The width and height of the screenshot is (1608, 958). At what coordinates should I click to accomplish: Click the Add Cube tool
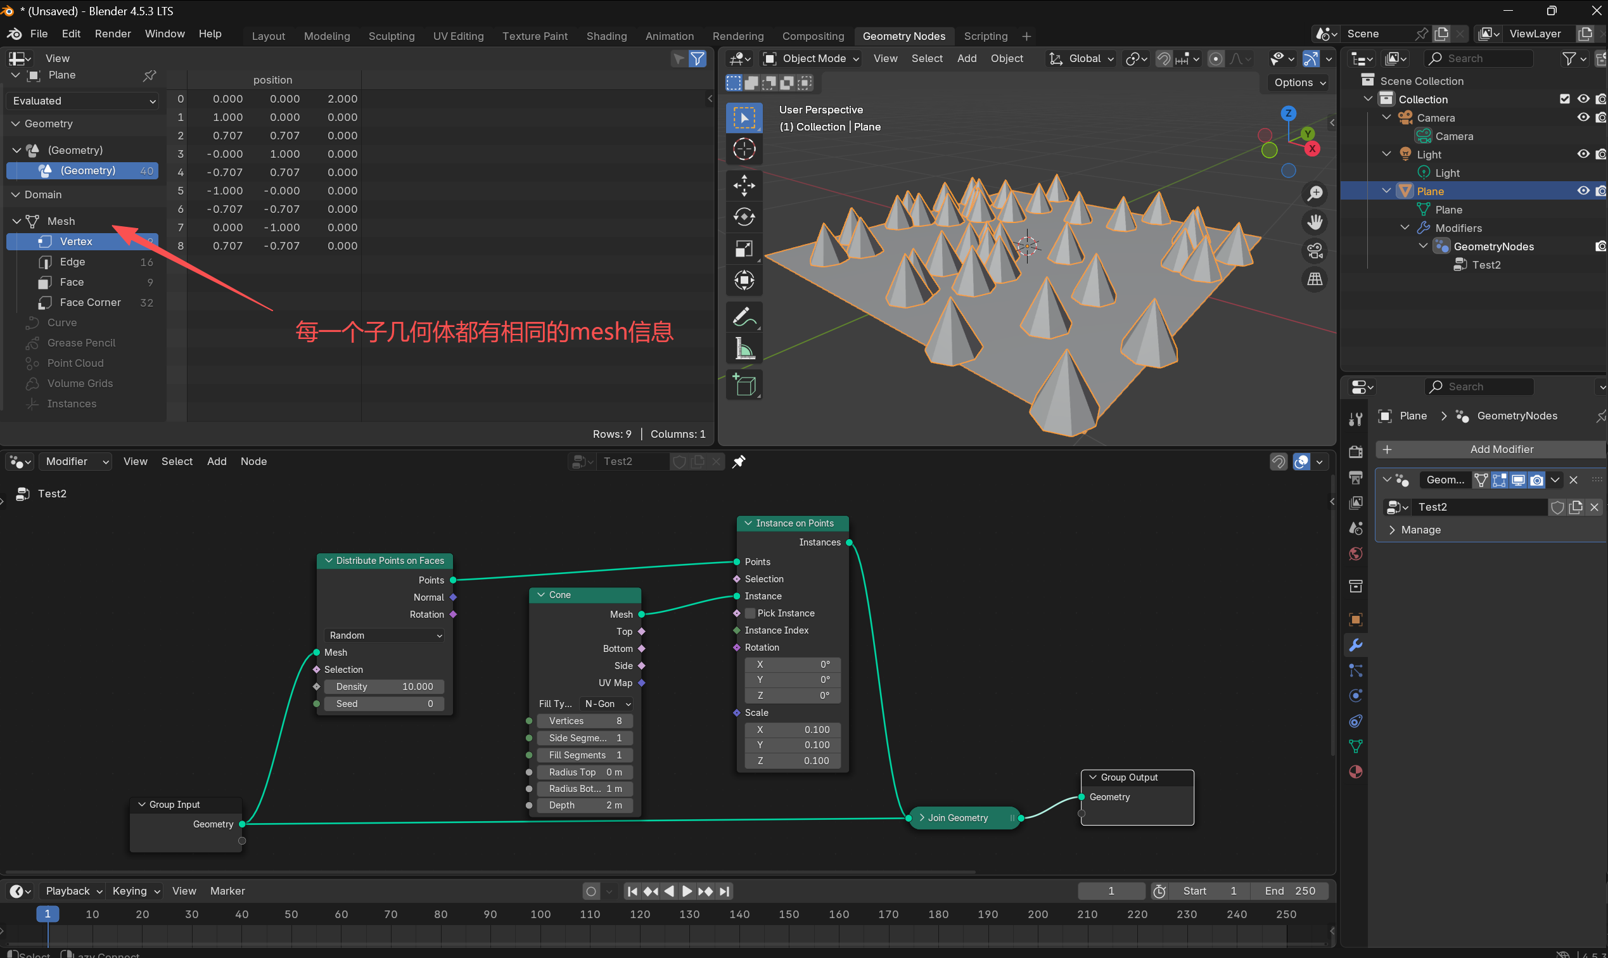click(744, 385)
